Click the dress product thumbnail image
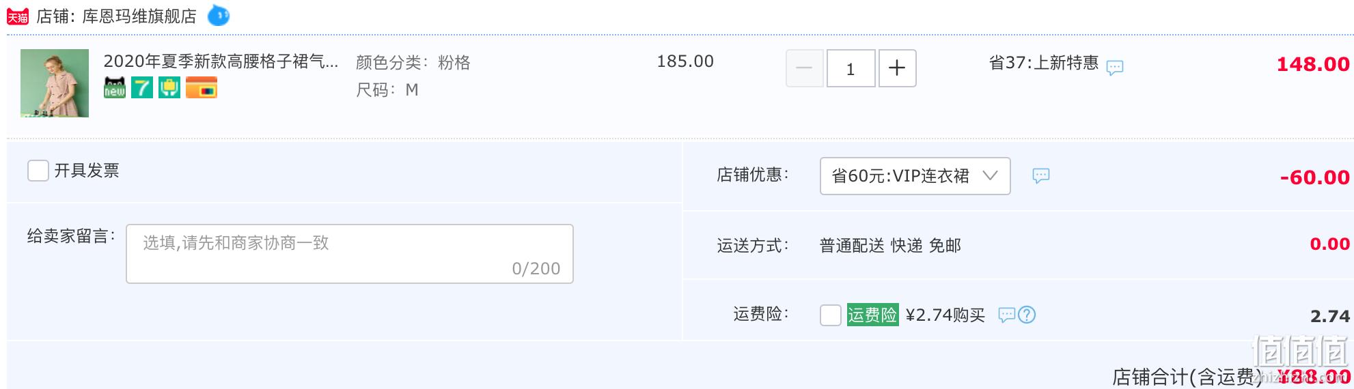 click(x=55, y=83)
